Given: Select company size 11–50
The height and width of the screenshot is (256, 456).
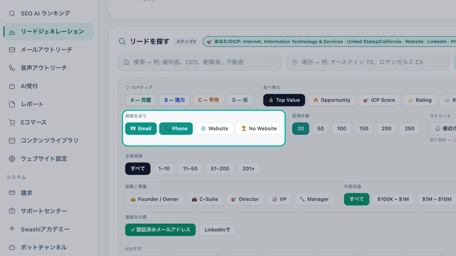Looking at the screenshot, I should (x=190, y=169).
